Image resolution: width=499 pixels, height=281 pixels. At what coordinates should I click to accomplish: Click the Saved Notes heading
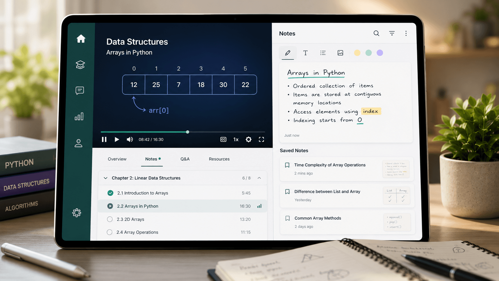point(294,151)
